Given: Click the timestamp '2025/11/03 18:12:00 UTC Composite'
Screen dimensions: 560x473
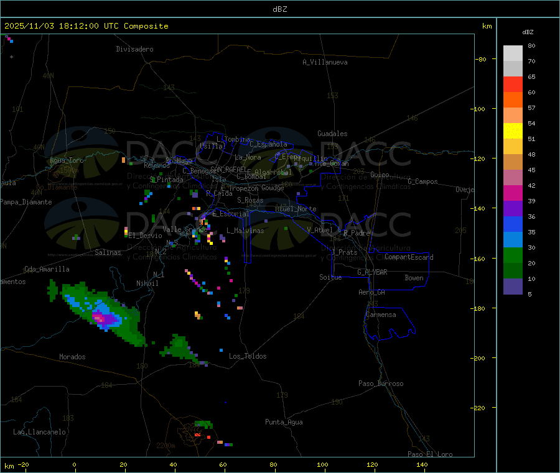Looking at the screenshot, I should click(x=86, y=26).
